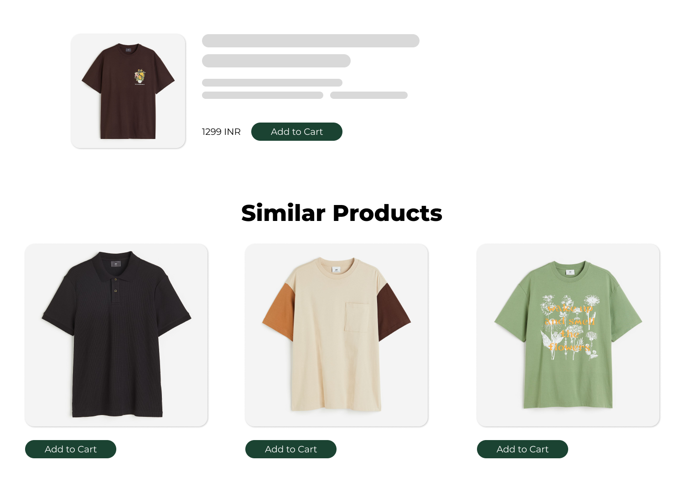Click the long grey placeholder bar above the price
684x492 pixels.
coord(263,95)
